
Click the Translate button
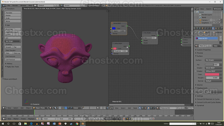tap(13, 13)
